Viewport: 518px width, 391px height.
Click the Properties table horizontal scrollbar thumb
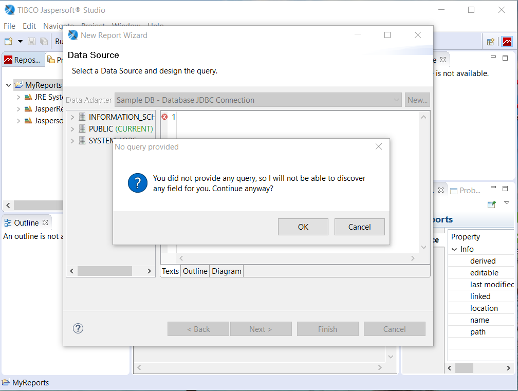(464, 368)
